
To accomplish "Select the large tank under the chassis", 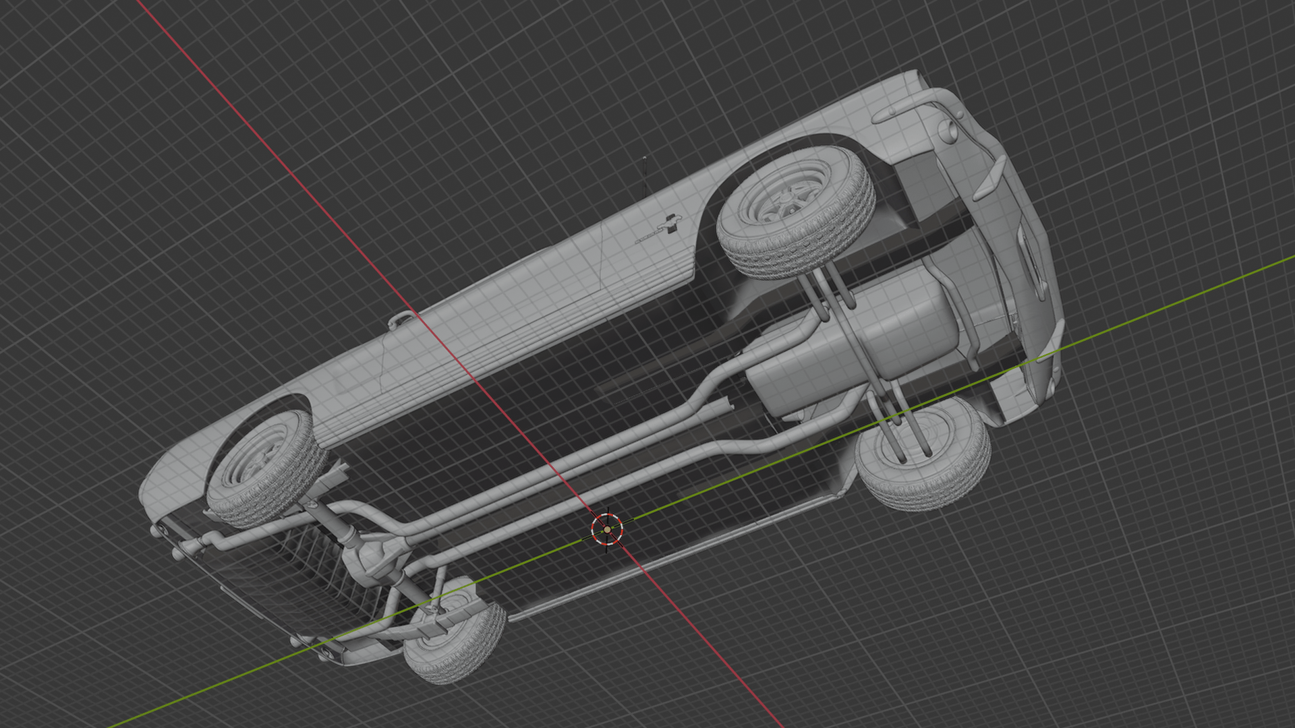I will pos(853,342).
